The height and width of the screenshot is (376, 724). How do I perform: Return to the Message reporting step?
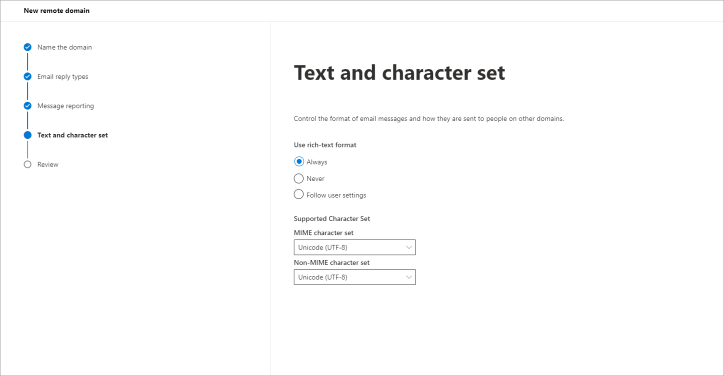65,106
